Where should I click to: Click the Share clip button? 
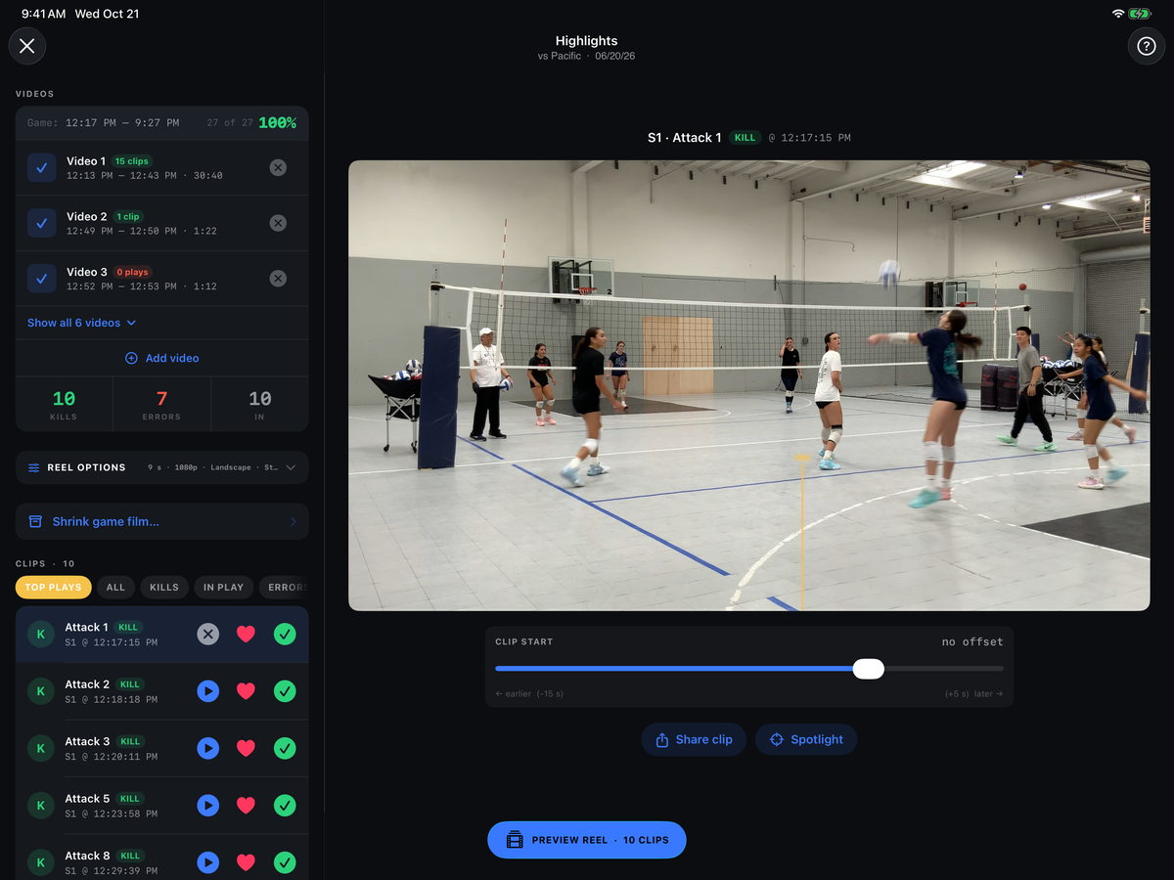(x=694, y=739)
